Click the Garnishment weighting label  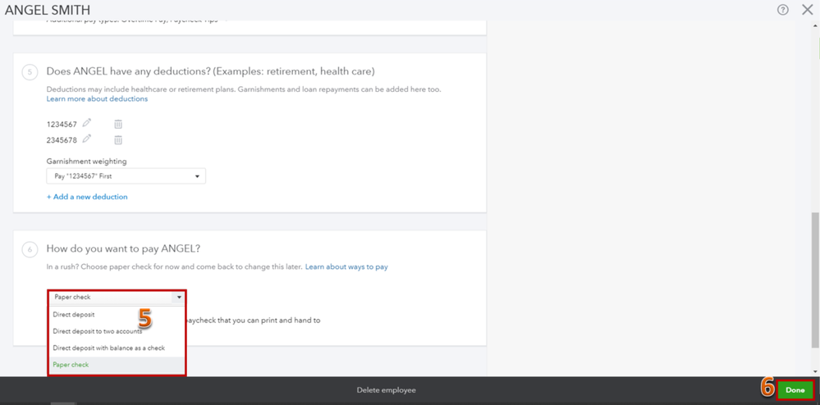click(x=86, y=161)
